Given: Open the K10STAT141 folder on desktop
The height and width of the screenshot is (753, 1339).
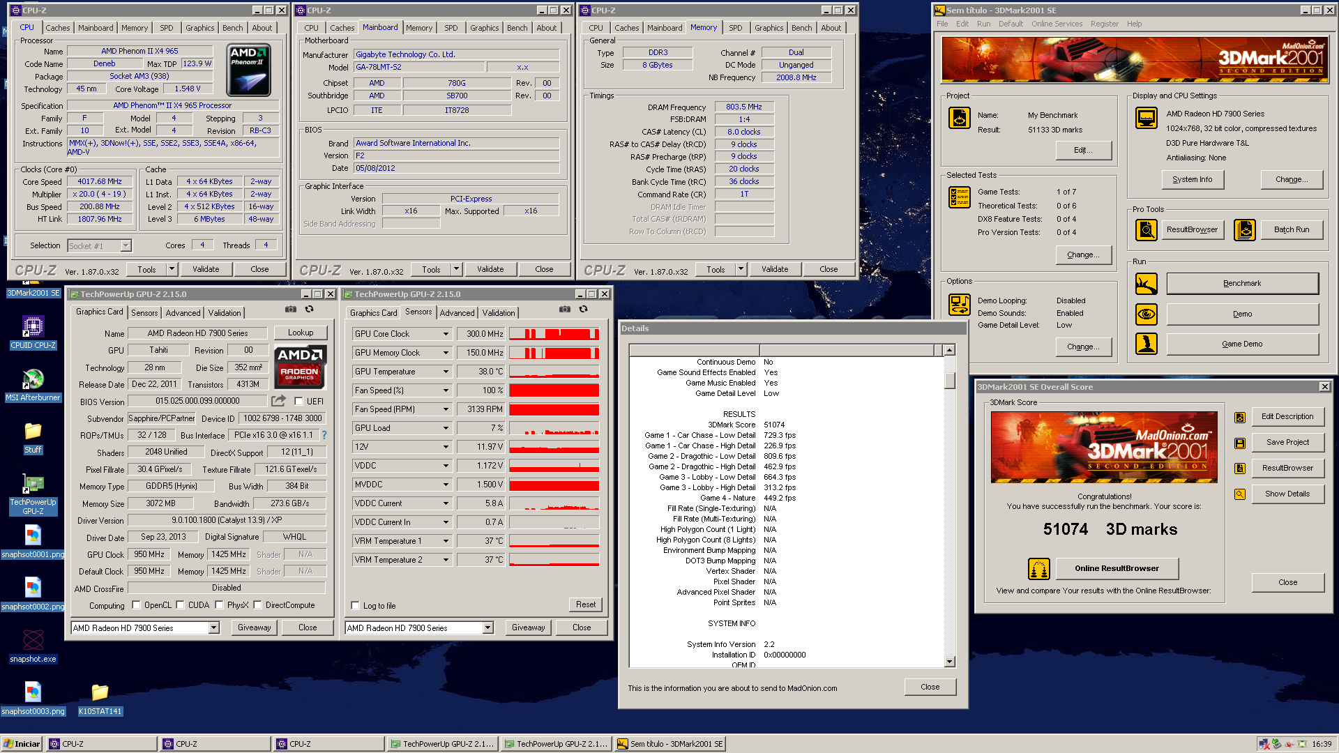Looking at the screenshot, I should click(100, 699).
